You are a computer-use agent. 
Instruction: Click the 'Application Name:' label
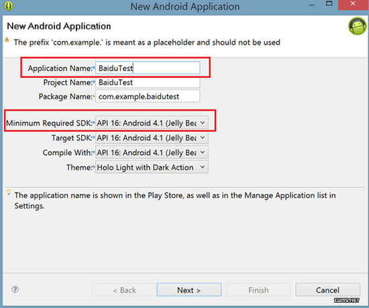(x=60, y=68)
